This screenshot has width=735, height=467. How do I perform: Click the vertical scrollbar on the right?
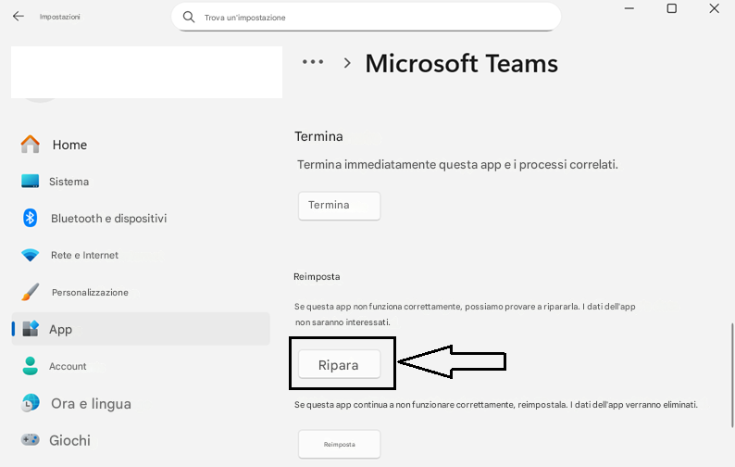click(731, 375)
